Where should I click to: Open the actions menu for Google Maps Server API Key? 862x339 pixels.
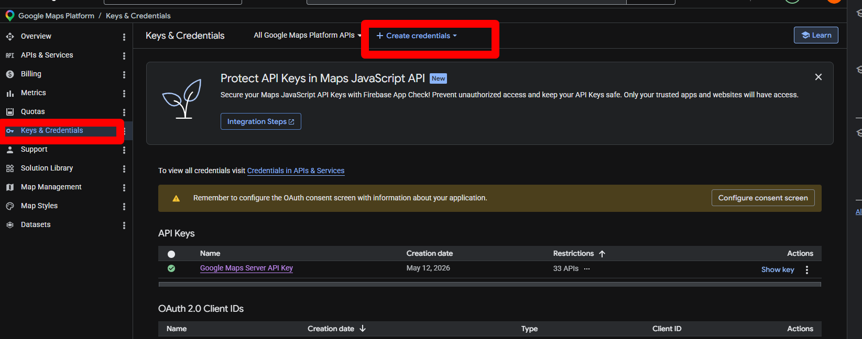807,270
